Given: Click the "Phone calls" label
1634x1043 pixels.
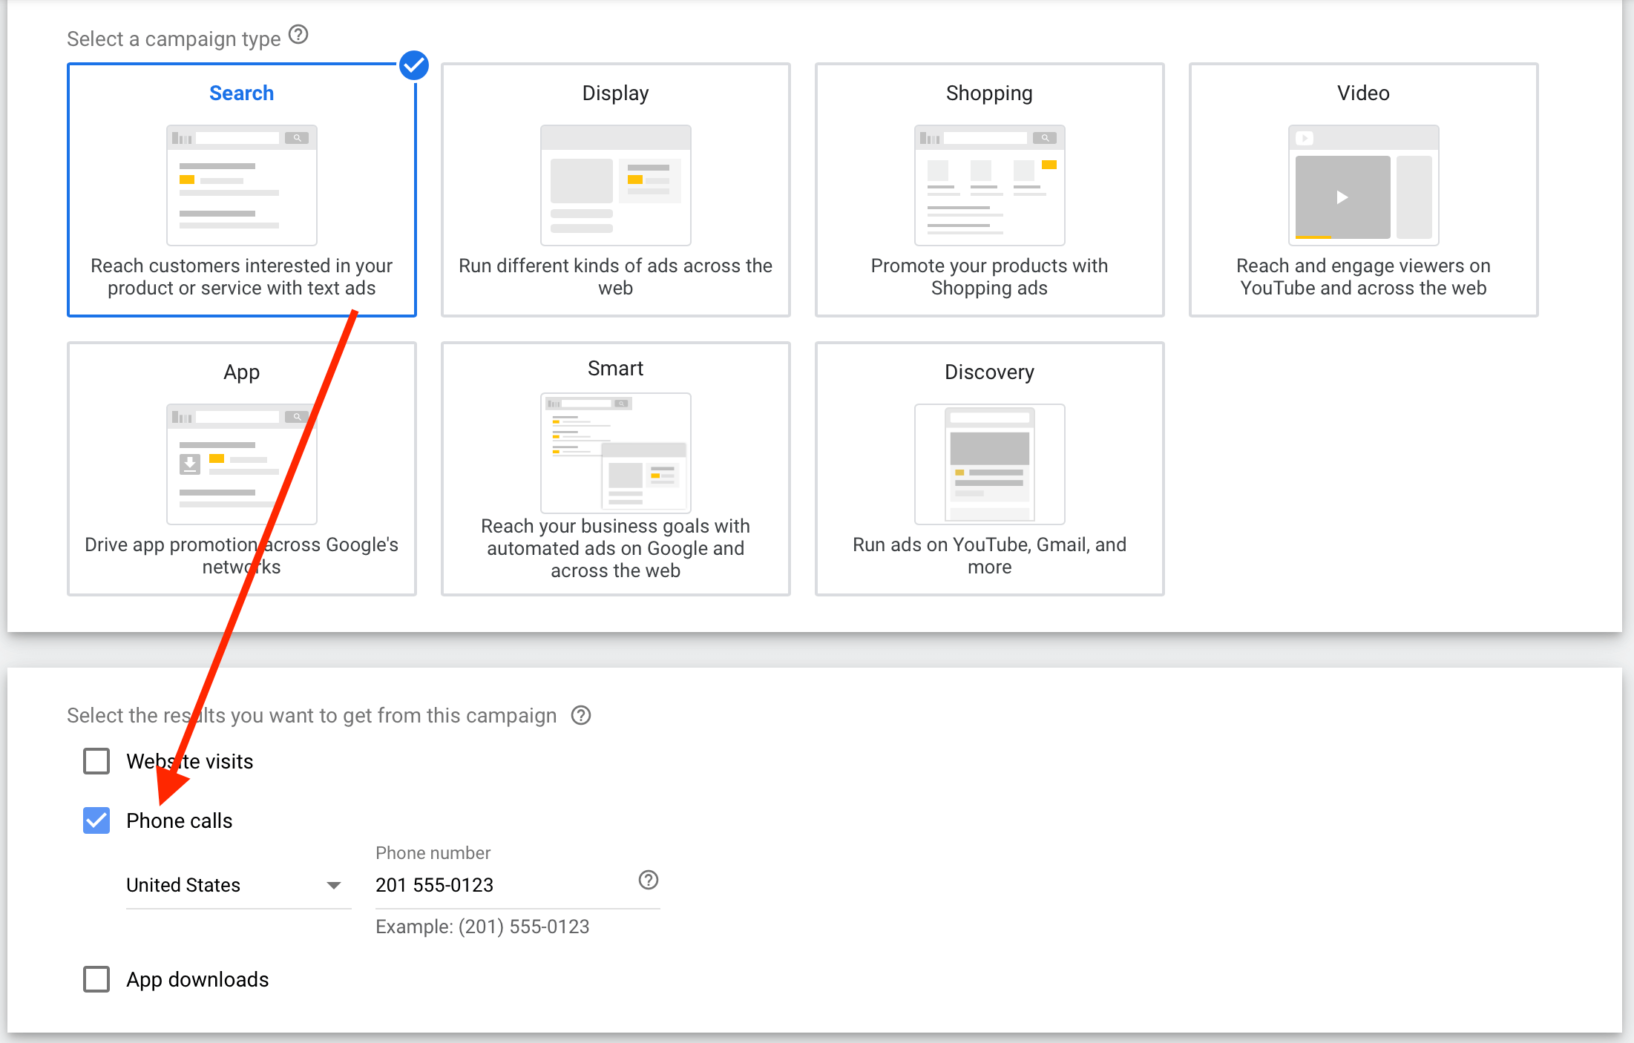Looking at the screenshot, I should click(180, 821).
